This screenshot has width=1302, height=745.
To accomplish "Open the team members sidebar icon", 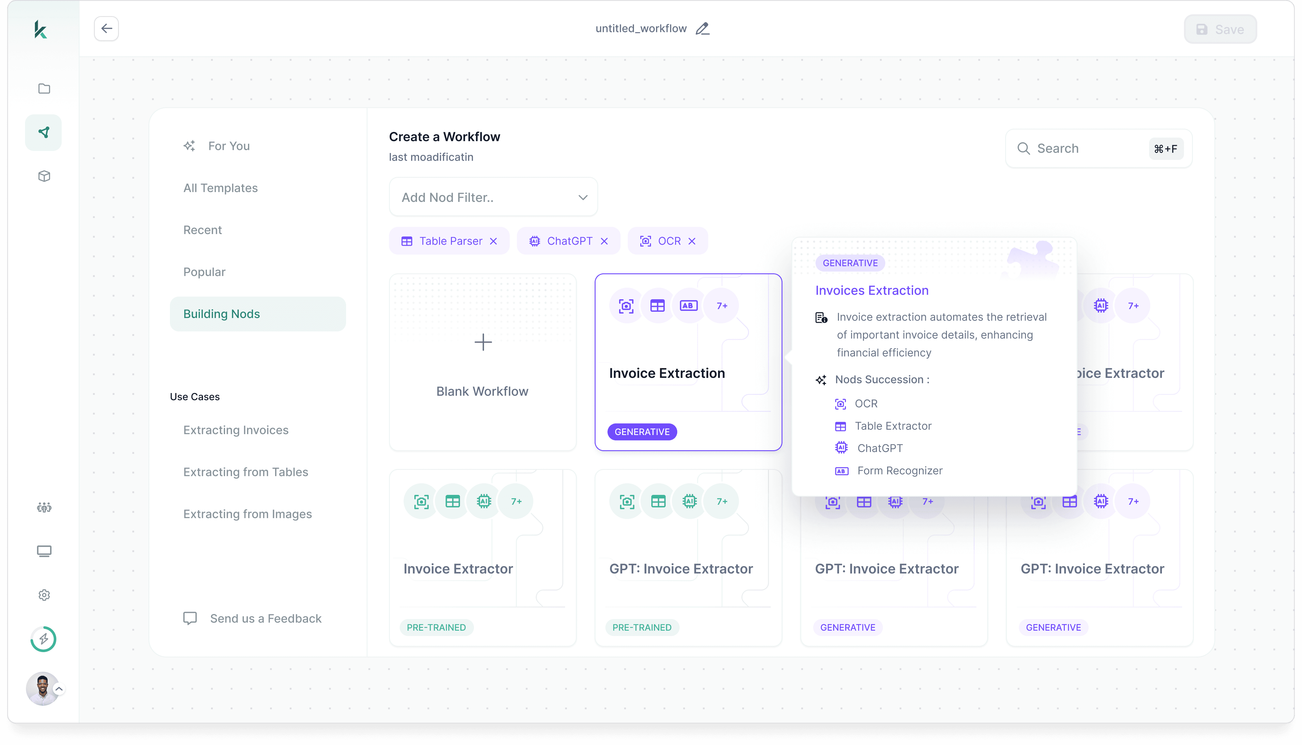I will tap(44, 507).
